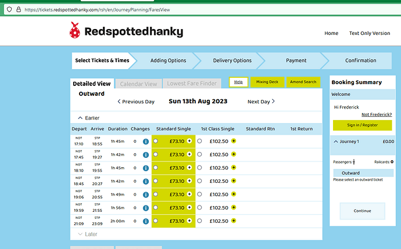Open the Mixing Deck
The width and height of the screenshot is (401, 249).
tap(267, 82)
